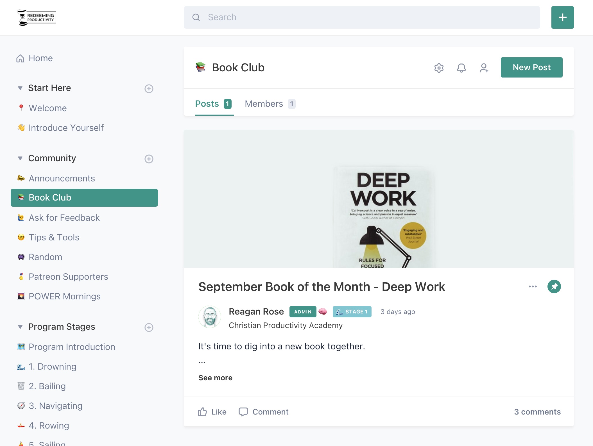Click the ADMIN badge

coord(303,312)
